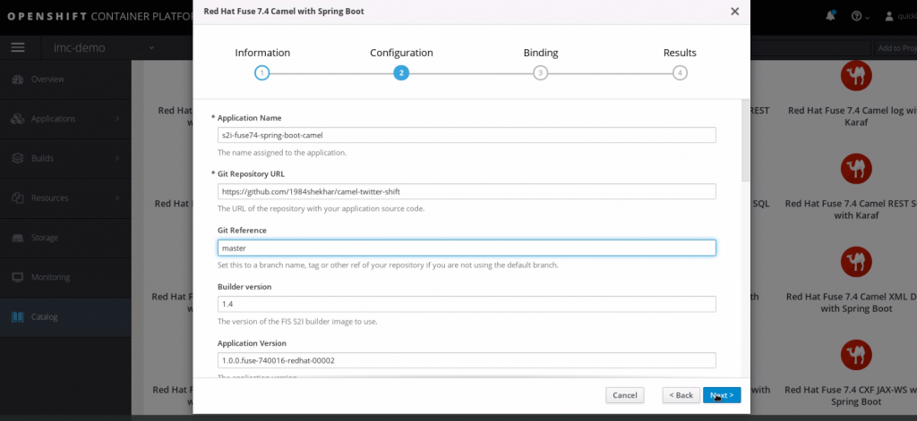Click the Storage sidebar icon

[x=17, y=238]
